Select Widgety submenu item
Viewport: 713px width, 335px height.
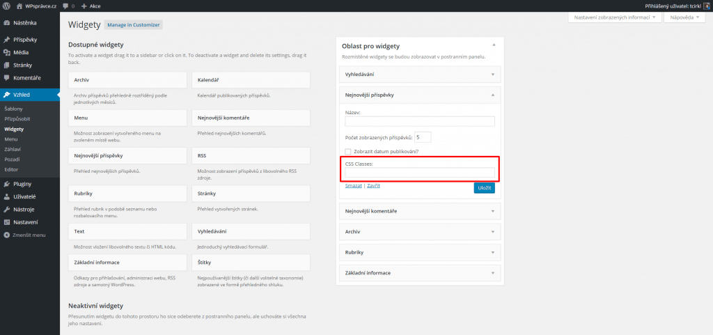click(x=14, y=129)
